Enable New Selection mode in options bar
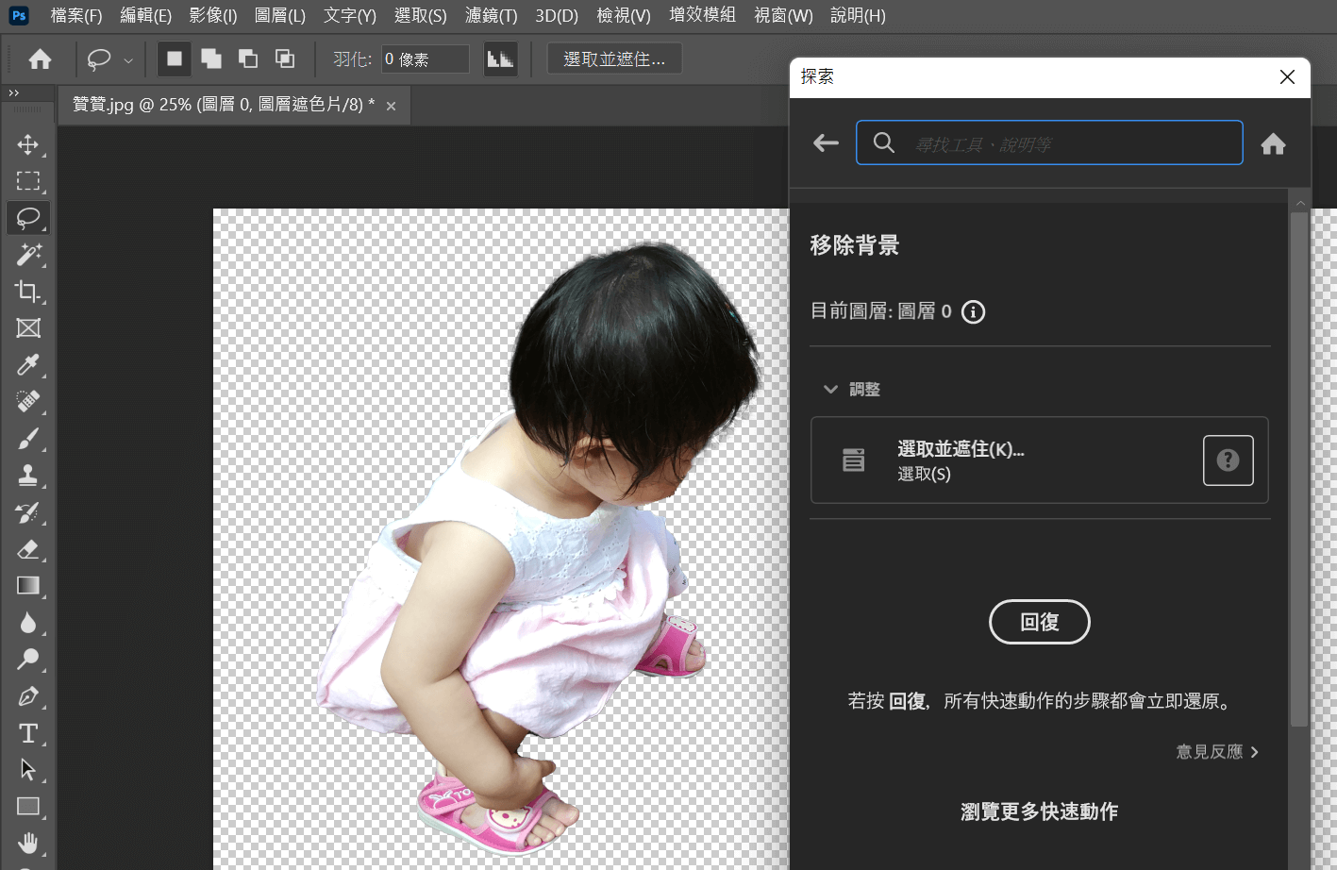Image resolution: width=1337 pixels, height=870 pixels. [x=175, y=59]
